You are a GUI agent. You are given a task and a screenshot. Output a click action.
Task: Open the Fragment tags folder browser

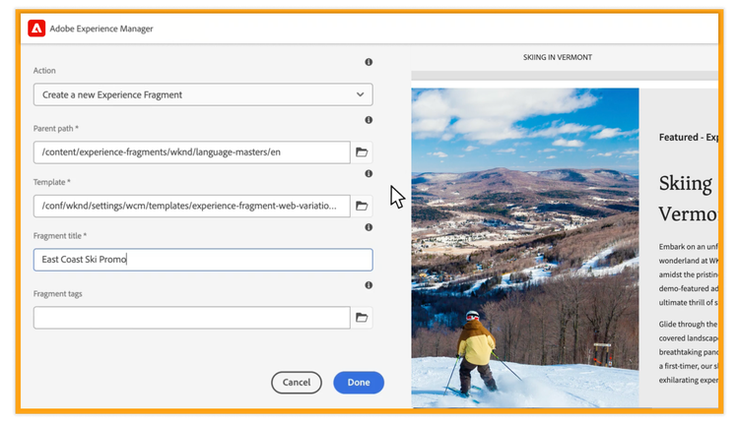362,318
